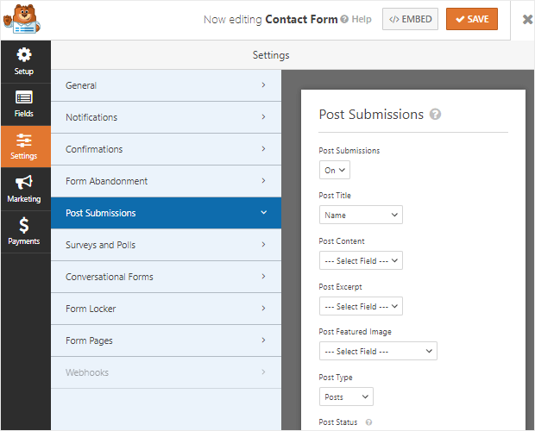Open Webhooks settings section
Viewport: 535px width, 431px height.
pos(167,372)
